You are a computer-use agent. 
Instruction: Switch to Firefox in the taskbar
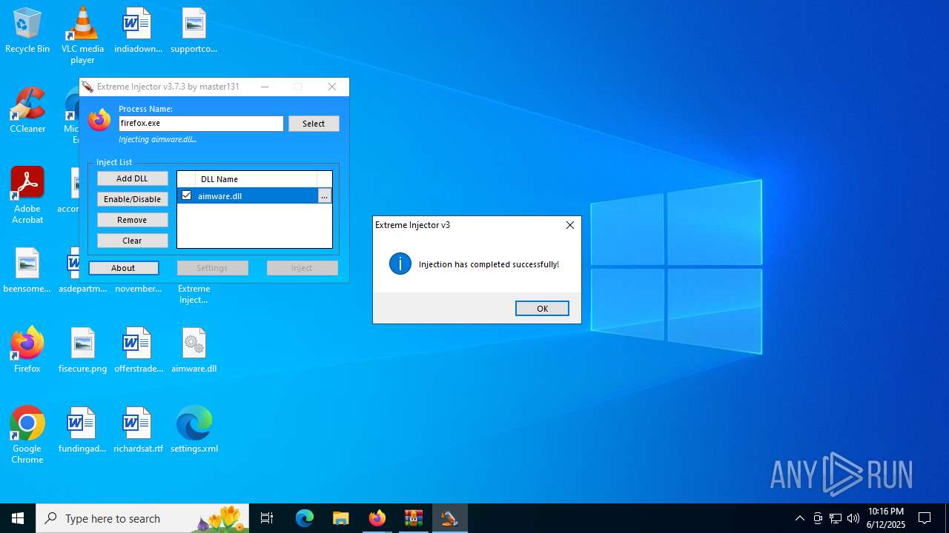tap(377, 518)
